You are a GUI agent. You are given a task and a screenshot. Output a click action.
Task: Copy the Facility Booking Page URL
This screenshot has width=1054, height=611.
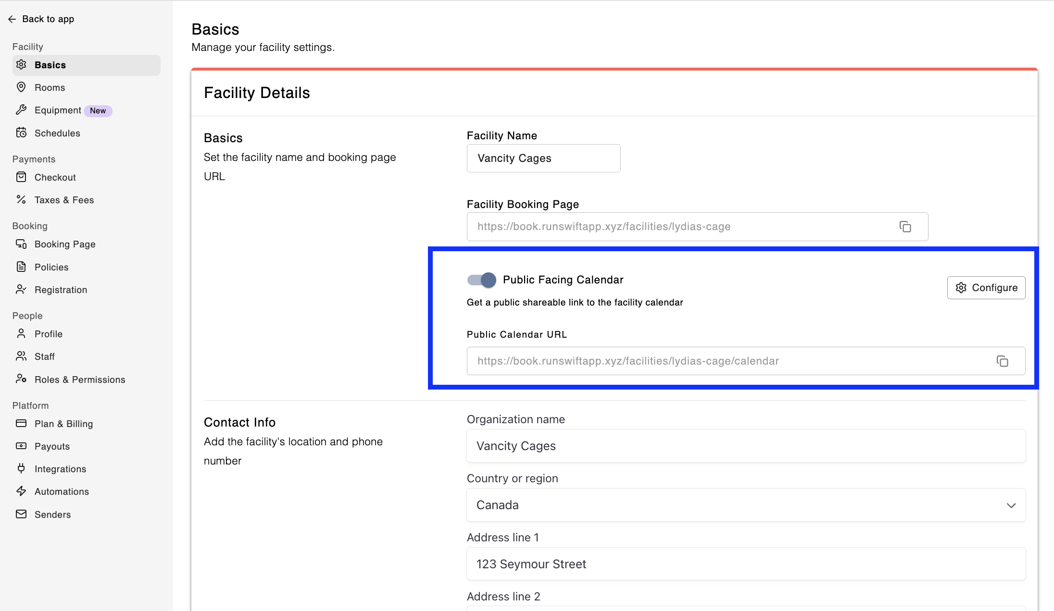pos(905,227)
